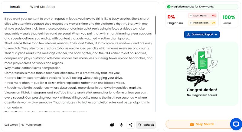Click the crown icon on Deep Search
The image size is (242, 132).
pos(191,124)
